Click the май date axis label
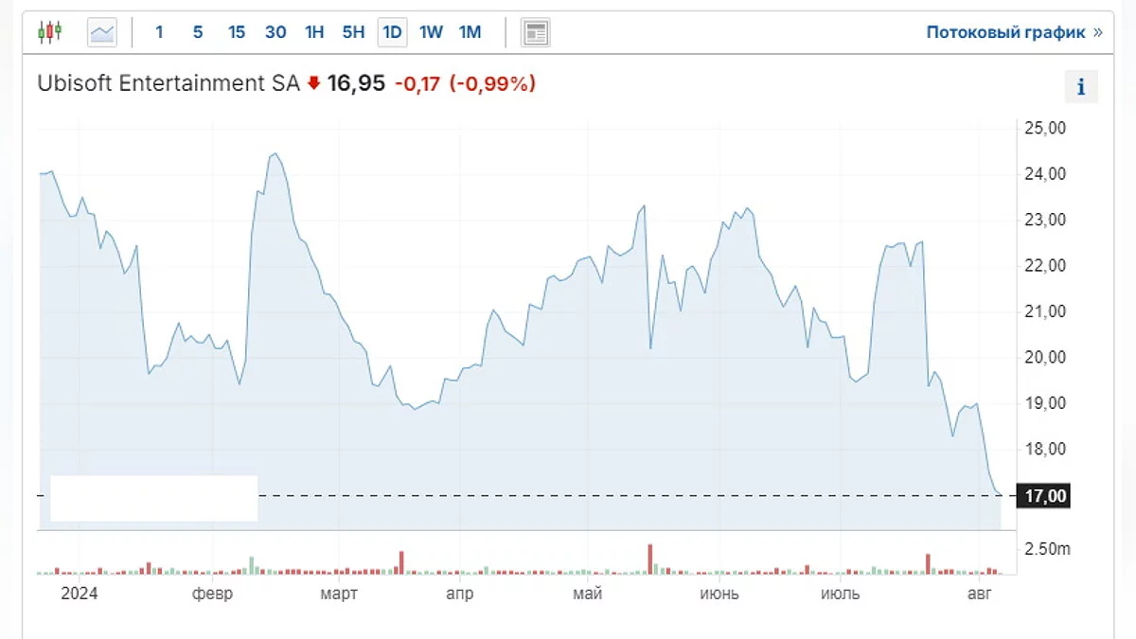1136x639 pixels. click(587, 594)
